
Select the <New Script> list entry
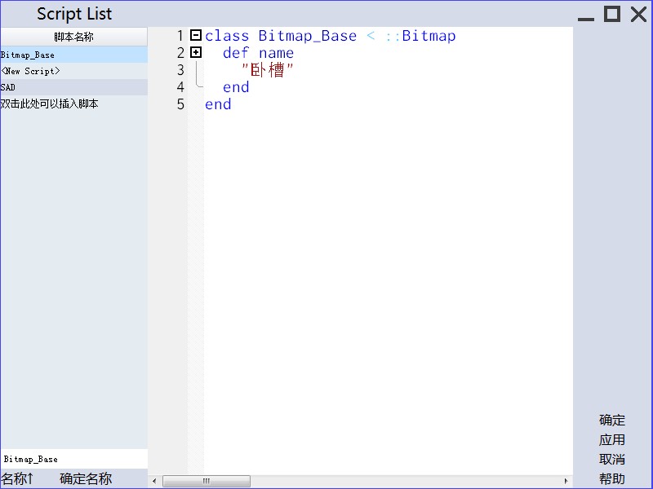pos(73,71)
